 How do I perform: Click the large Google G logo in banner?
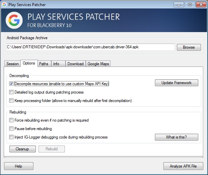(14, 20)
